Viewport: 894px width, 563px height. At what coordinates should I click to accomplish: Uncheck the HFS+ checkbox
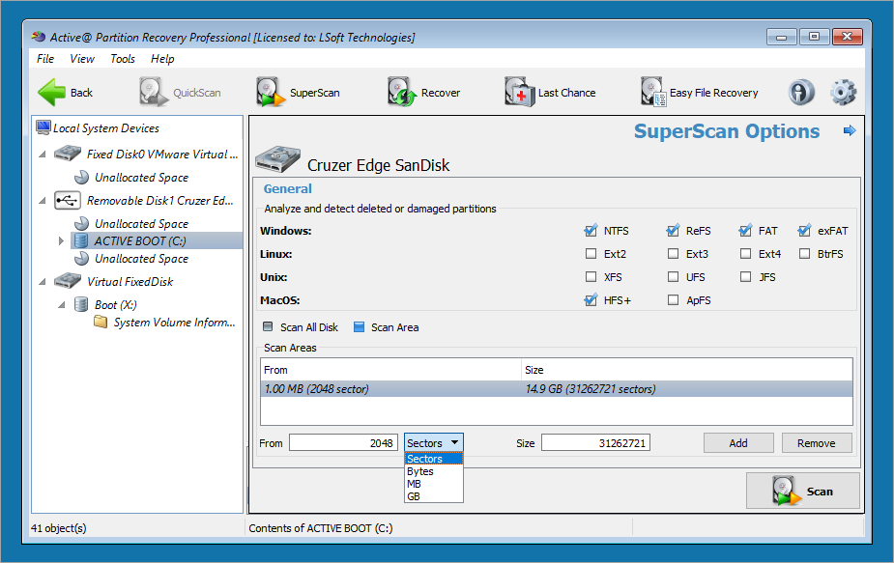[x=591, y=299]
